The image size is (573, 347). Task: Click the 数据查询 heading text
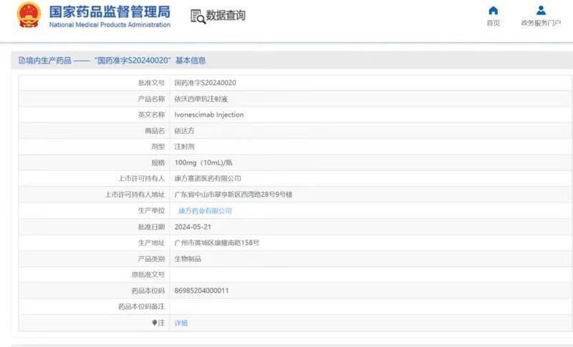click(226, 16)
